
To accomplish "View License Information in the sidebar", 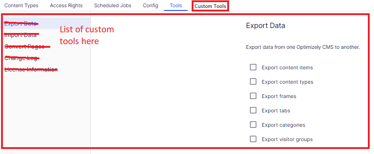I will click(x=31, y=70).
